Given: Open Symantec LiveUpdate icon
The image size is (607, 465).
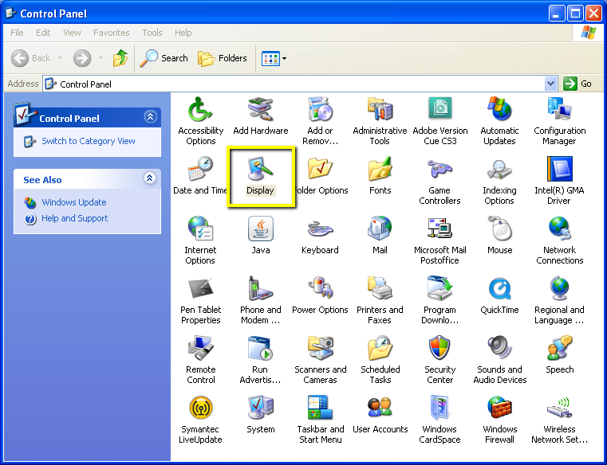Looking at the screenshot, I should click(x=200, y=408).
